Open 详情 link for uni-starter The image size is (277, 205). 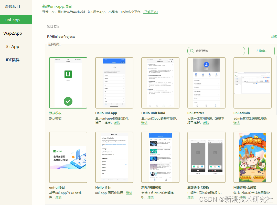[206, 123]
